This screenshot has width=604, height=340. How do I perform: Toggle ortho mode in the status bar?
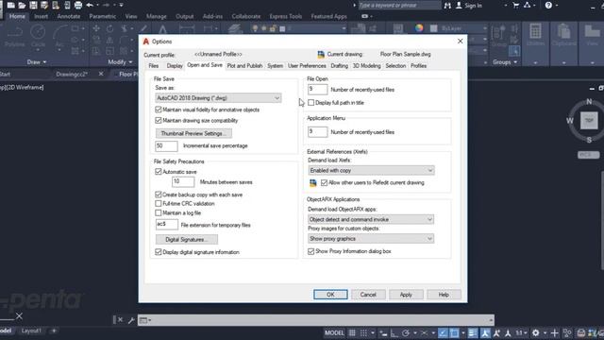tap(394, 332)
